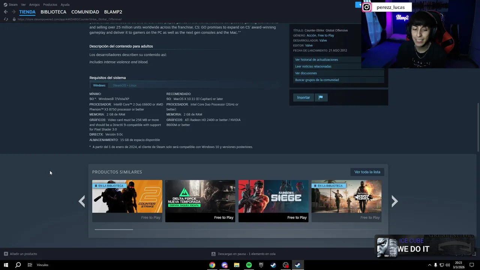Image resolution: width=480 pixels, height=270 pixels.
Task: Open the Windows Start menu
Action: (x=6, y=265)
